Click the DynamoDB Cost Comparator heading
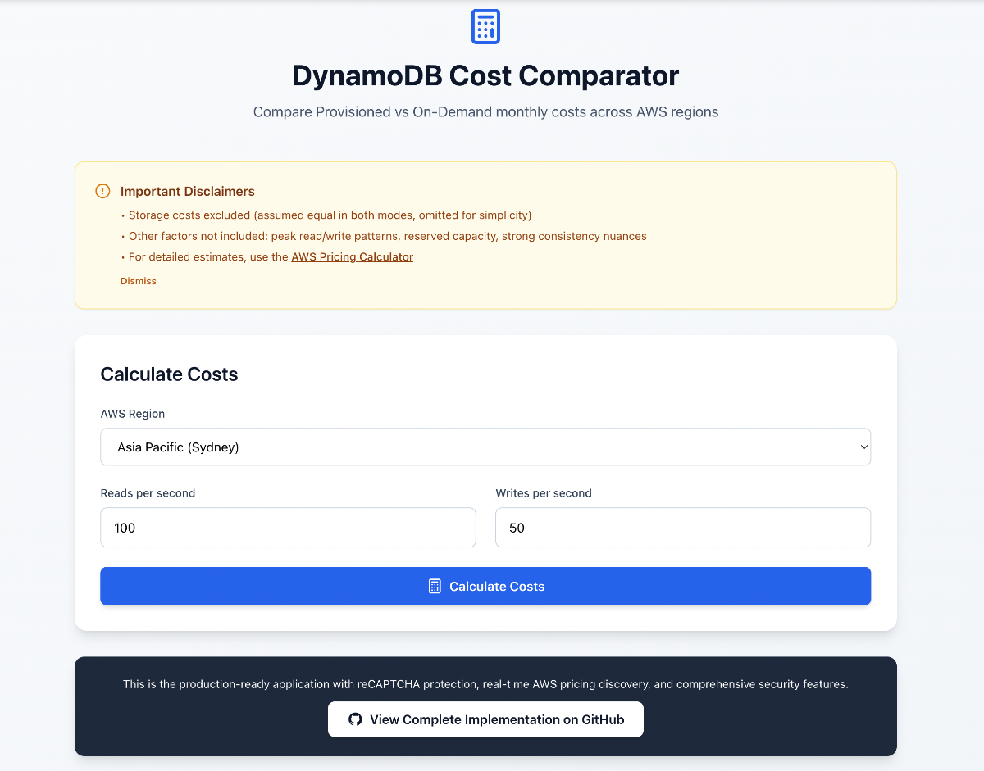This screenshot has width=984, height=771. [x=485, y=75]
